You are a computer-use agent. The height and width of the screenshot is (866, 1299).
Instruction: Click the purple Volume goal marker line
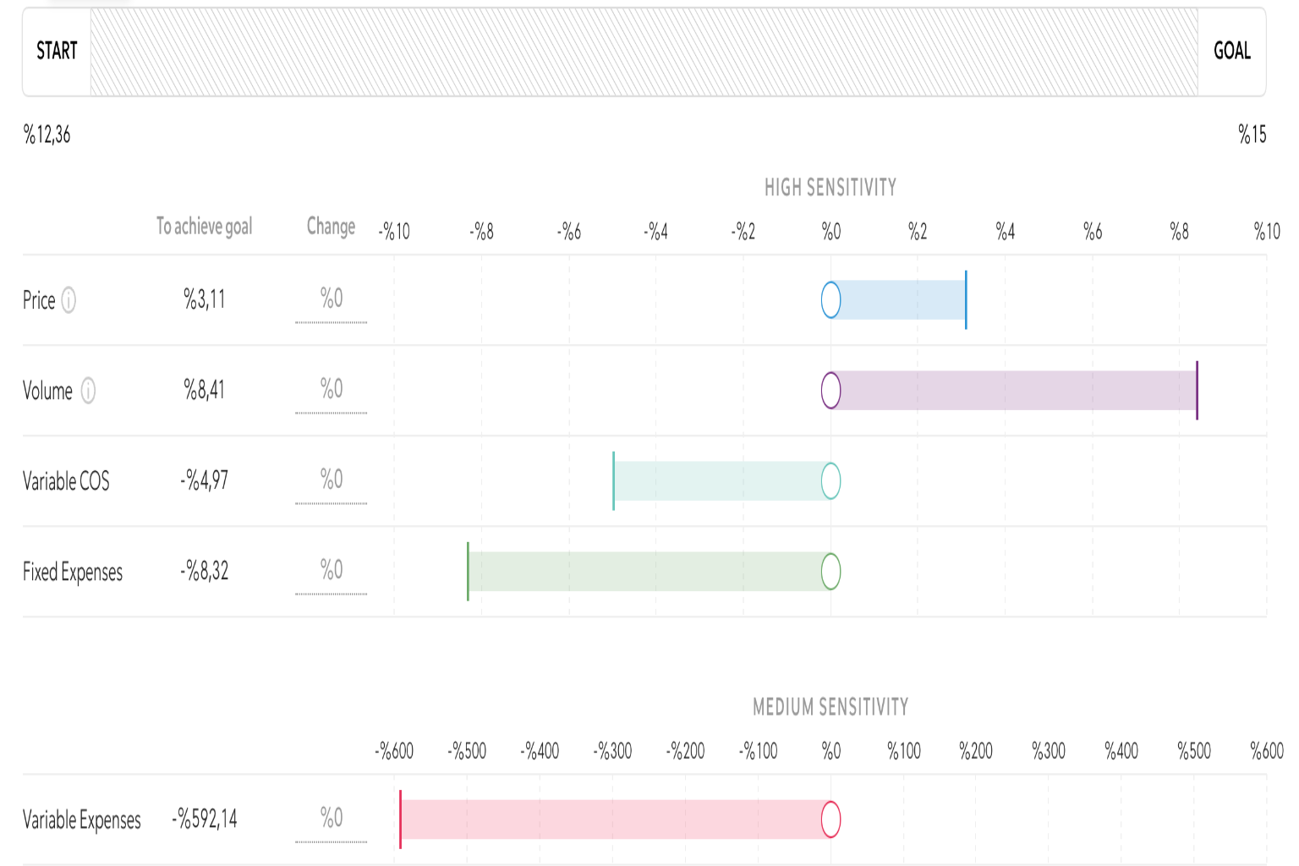click(x=1197, y=391)
